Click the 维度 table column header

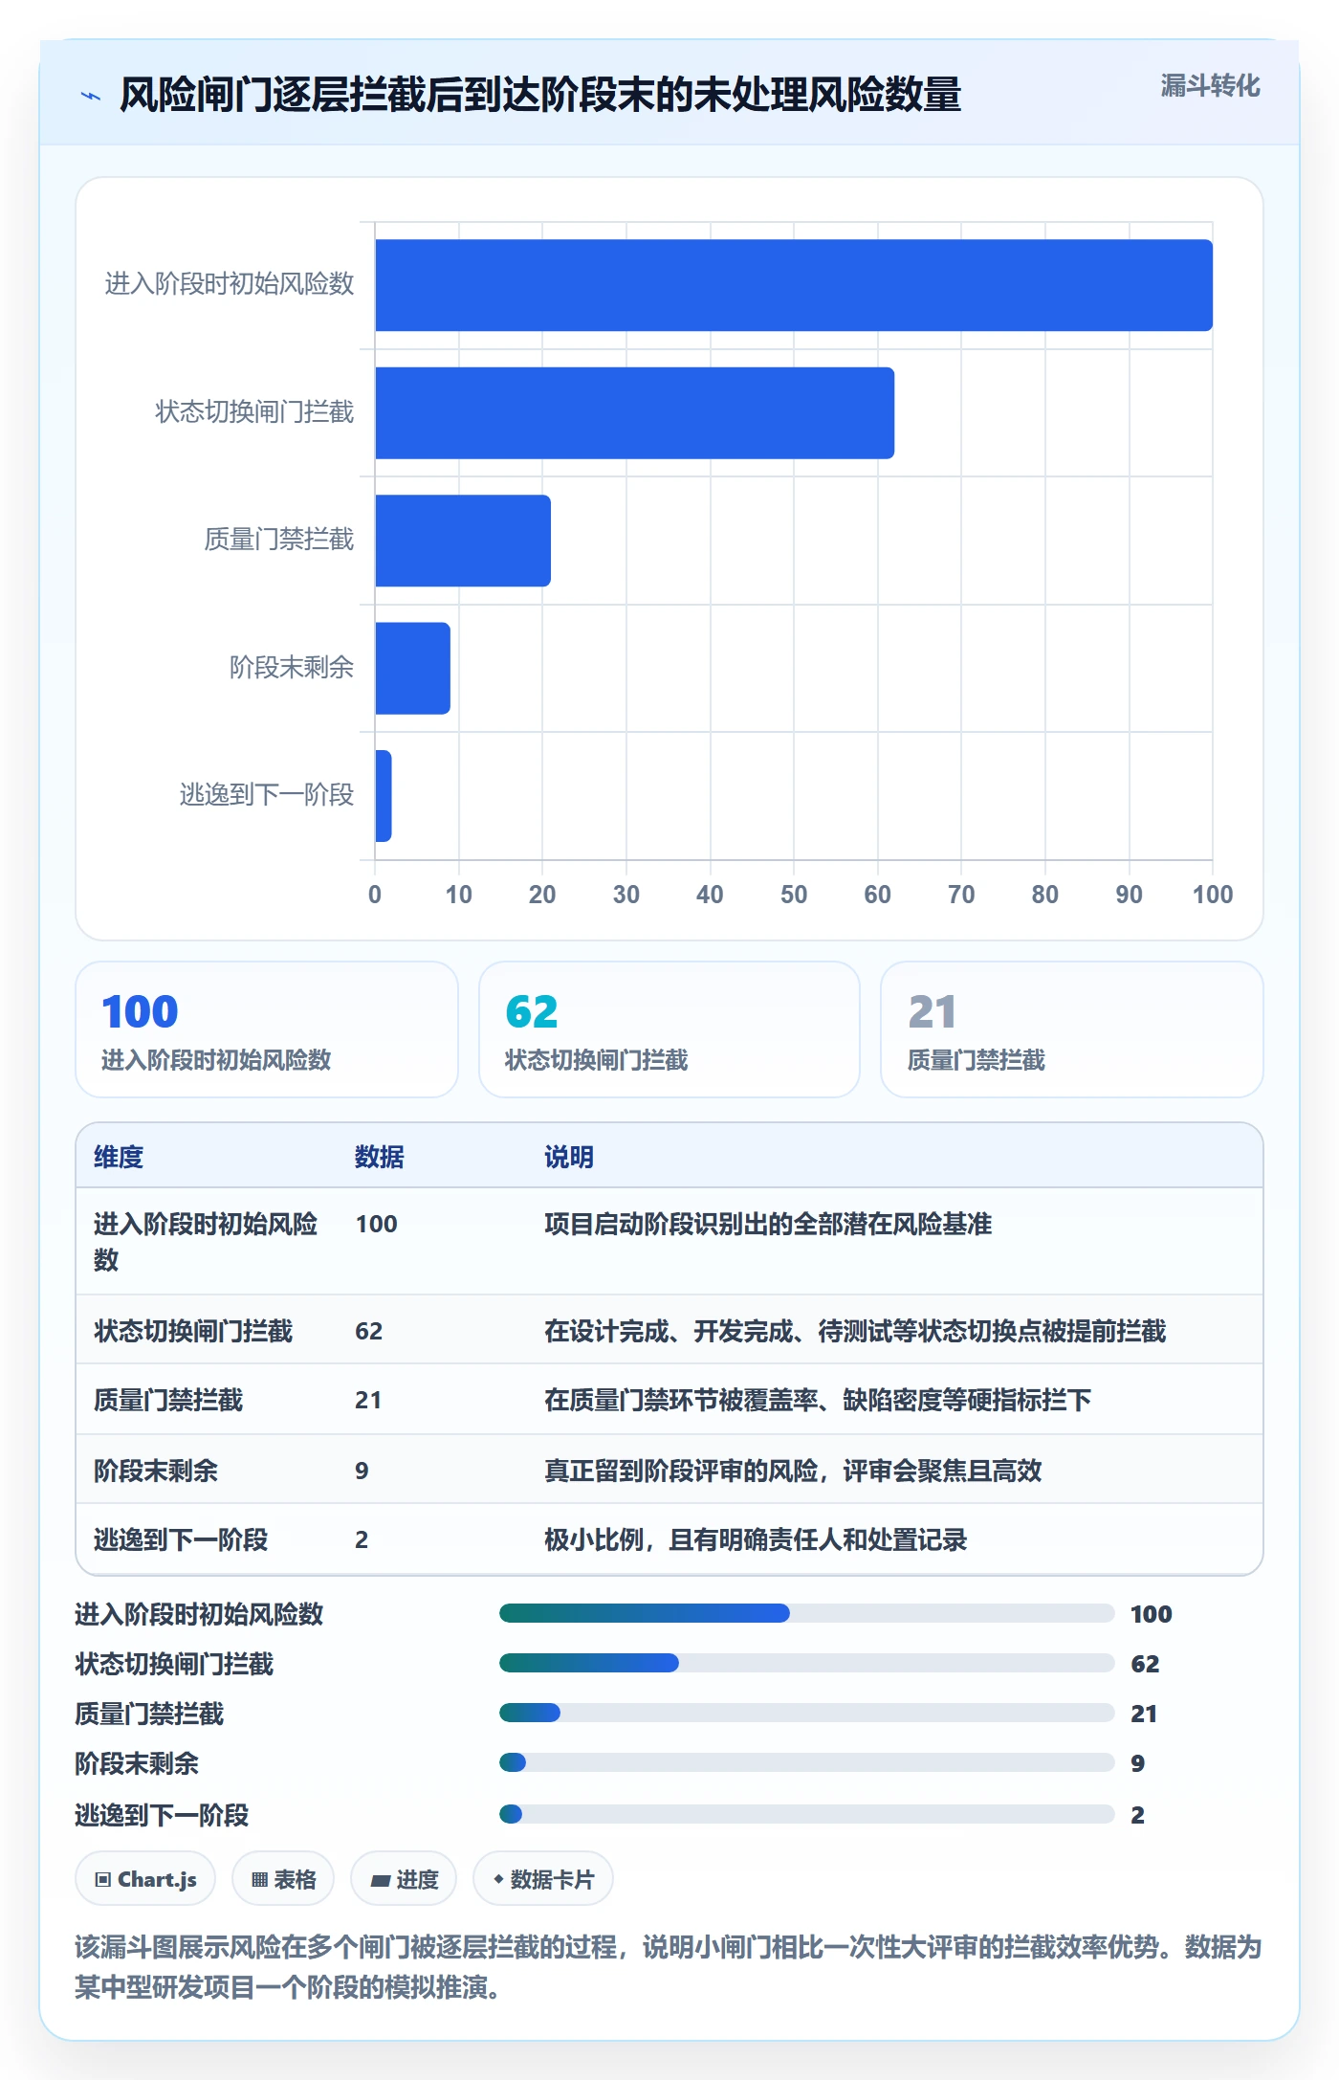click(119, 1157)
